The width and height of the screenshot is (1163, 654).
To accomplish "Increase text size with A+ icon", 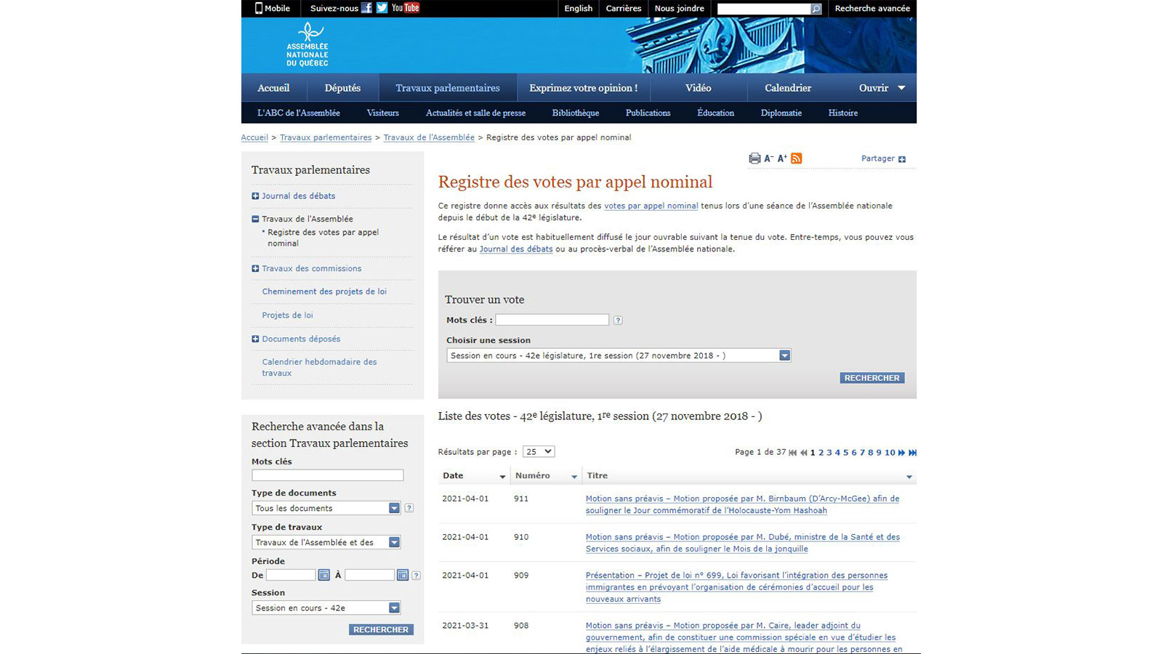I will coord(782,158).
